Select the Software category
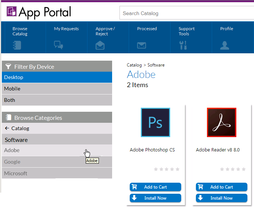This screenshot has height=211, width=254. point(57,140)
